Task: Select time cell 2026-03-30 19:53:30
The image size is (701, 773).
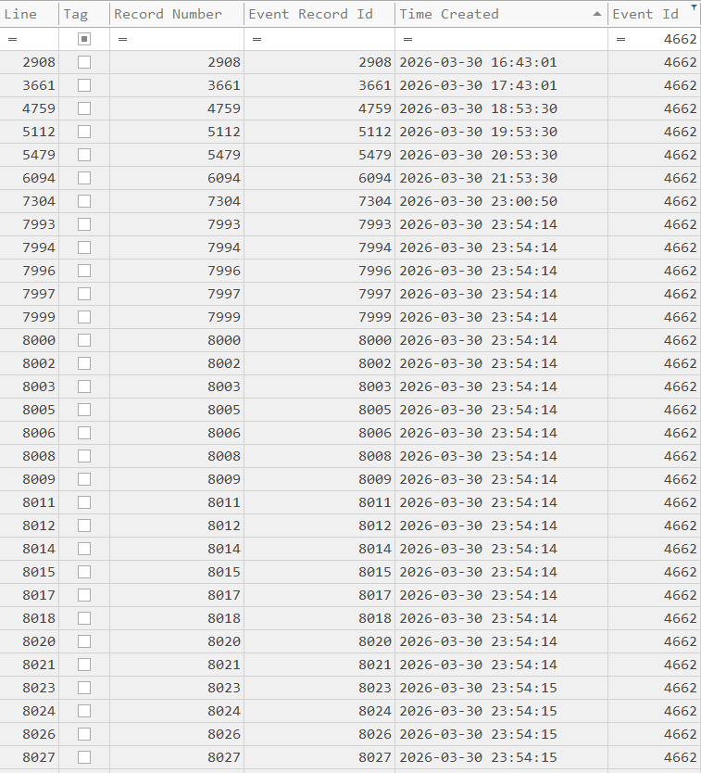Action: point(501,132)
